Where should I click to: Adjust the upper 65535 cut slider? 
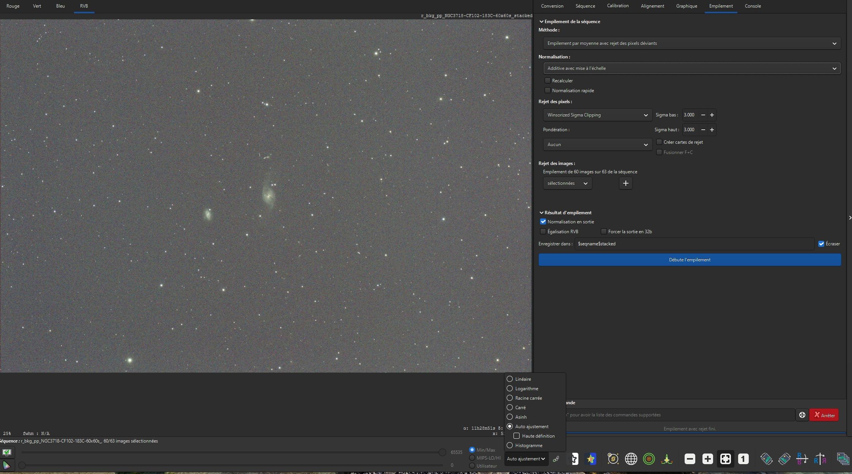pos(442,452)
